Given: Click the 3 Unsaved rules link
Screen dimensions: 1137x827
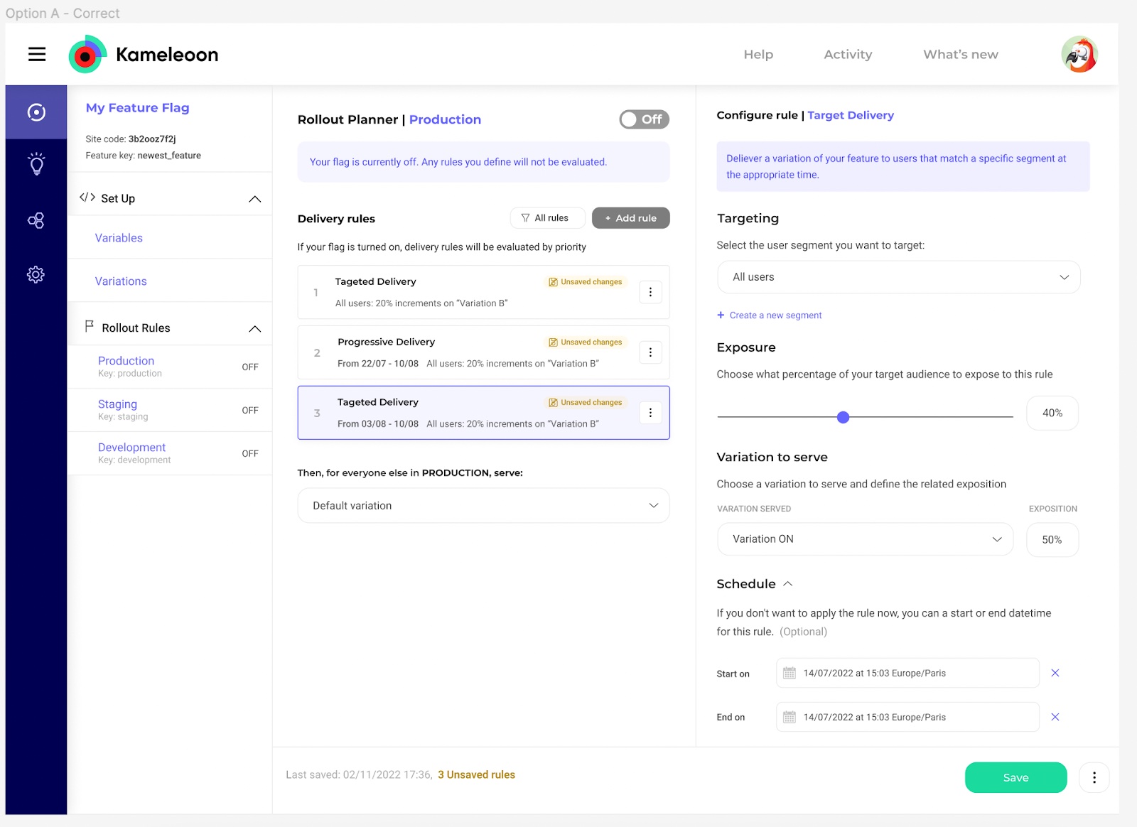Looking at the screenshot, I should 476,774.
